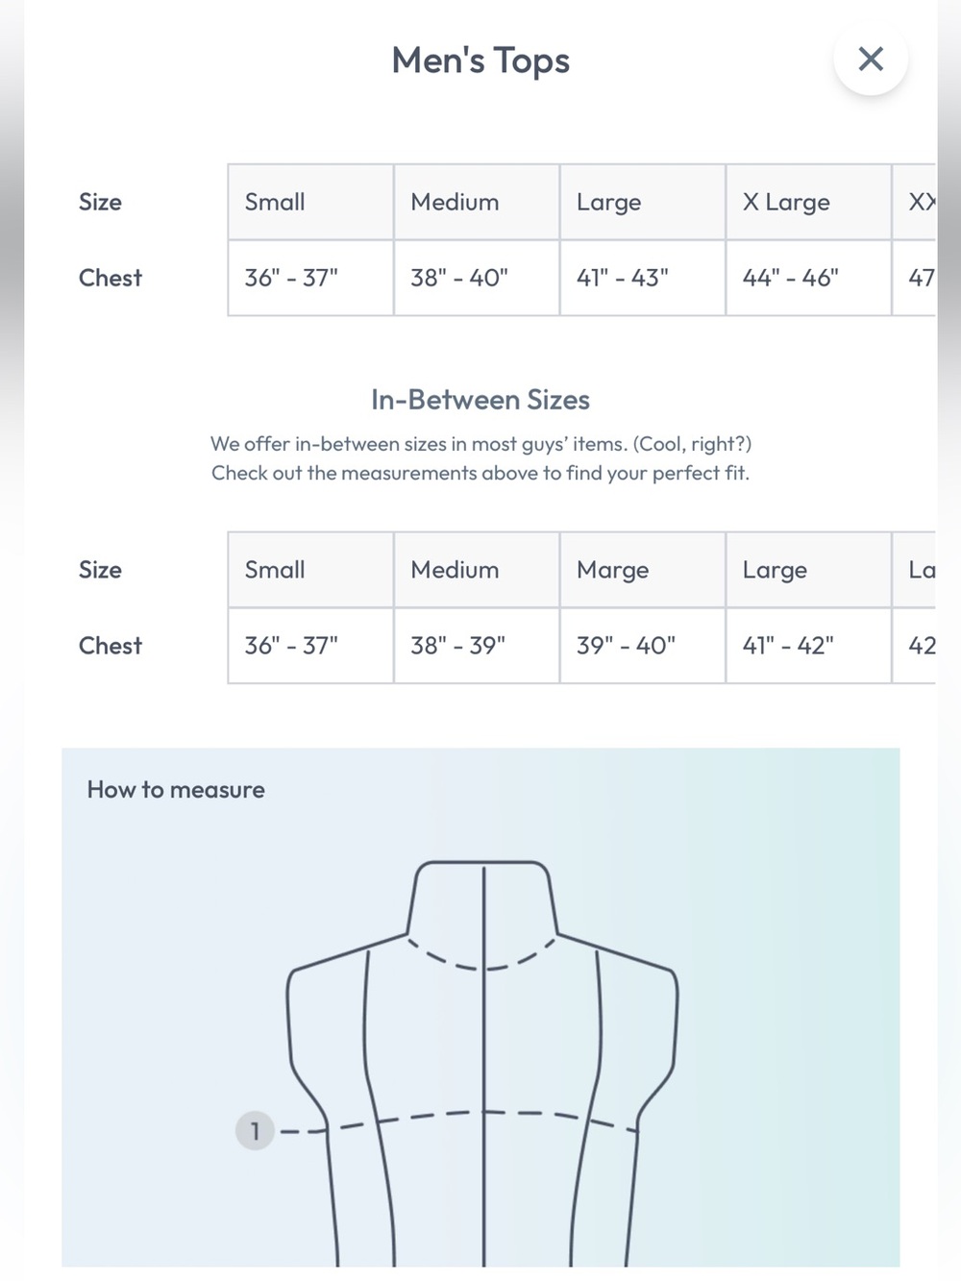
Task: Select the Medium column in the top size table
Action: [x=477, y=202]
